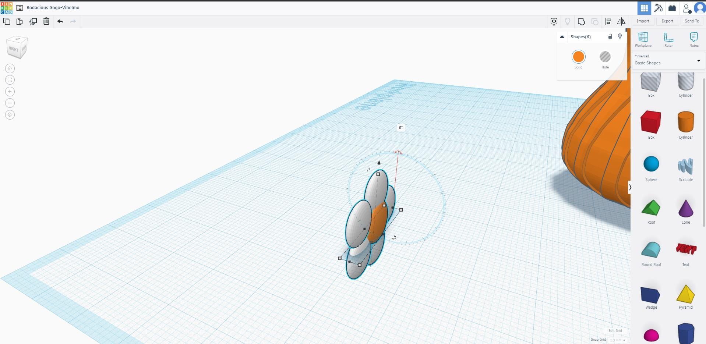Collapse the shapes panel with chevron
Screen dimensions: 706x344
coord(630,187)
